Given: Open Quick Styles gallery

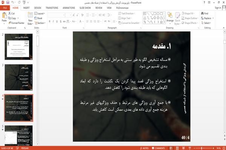Looking at the screenshot, I should pyautogui.click(x=177, y=18).
